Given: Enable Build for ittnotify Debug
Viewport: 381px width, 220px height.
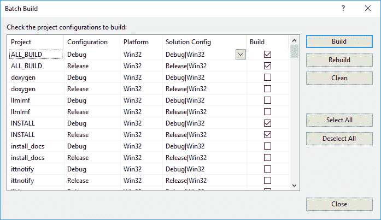Looking at the screenshot, I should (267, 169).
